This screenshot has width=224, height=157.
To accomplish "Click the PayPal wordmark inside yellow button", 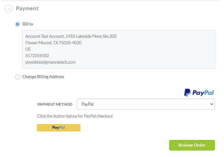I will 58,128.
